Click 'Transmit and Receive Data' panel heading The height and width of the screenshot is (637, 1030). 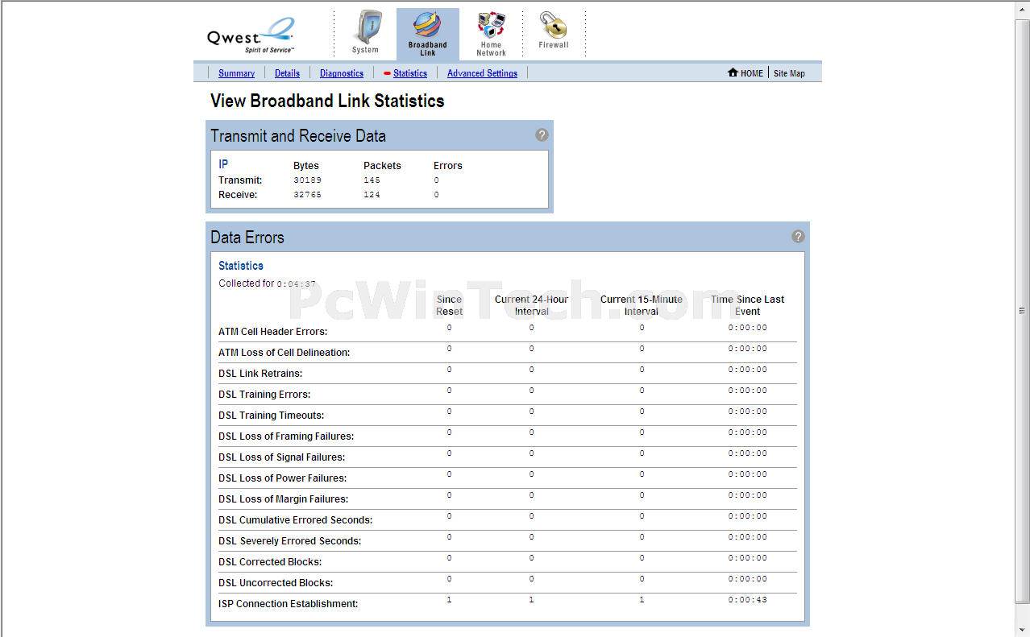(x=298, y=136)
